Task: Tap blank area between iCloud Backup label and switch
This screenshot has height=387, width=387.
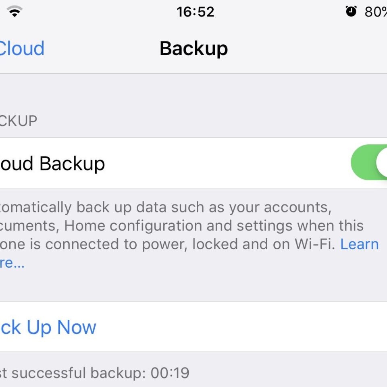Action: 227,163
